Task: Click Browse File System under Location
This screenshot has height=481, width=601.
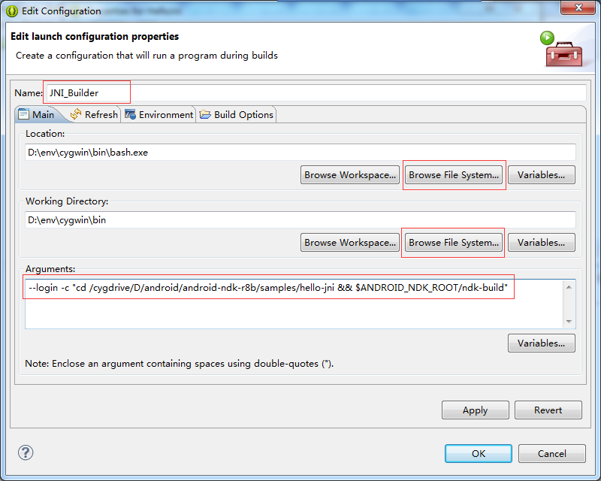Action: tap(454, 175)
